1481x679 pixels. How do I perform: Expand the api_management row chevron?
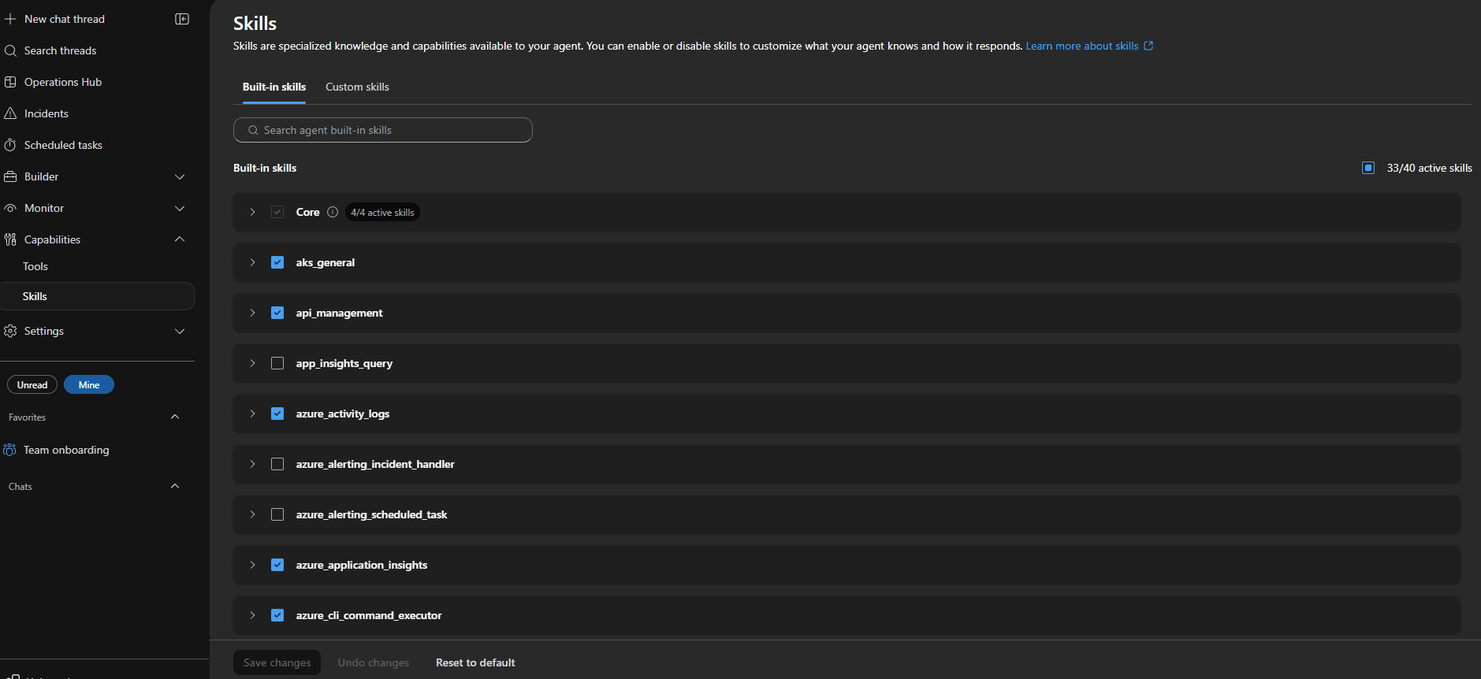coord(252,313)
